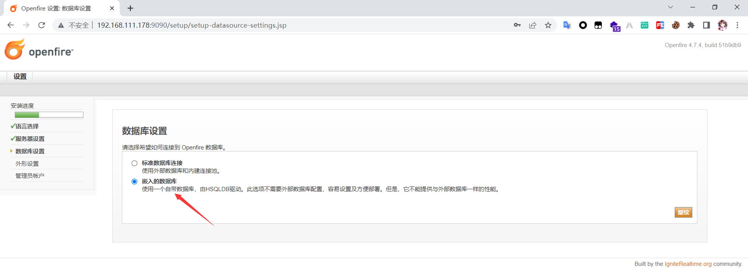This screenshot has width=748, height=276.
Task: Click the orange 继续 continue button
Action: coord(683,212)
